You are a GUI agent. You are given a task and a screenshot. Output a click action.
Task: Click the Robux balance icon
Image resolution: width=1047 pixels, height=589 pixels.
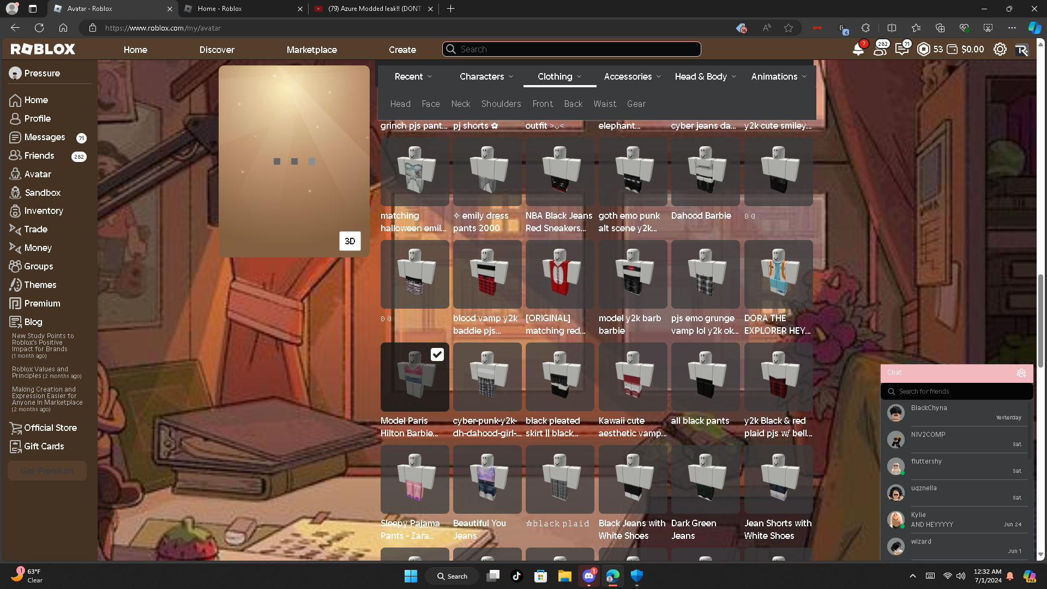[924, 49]
